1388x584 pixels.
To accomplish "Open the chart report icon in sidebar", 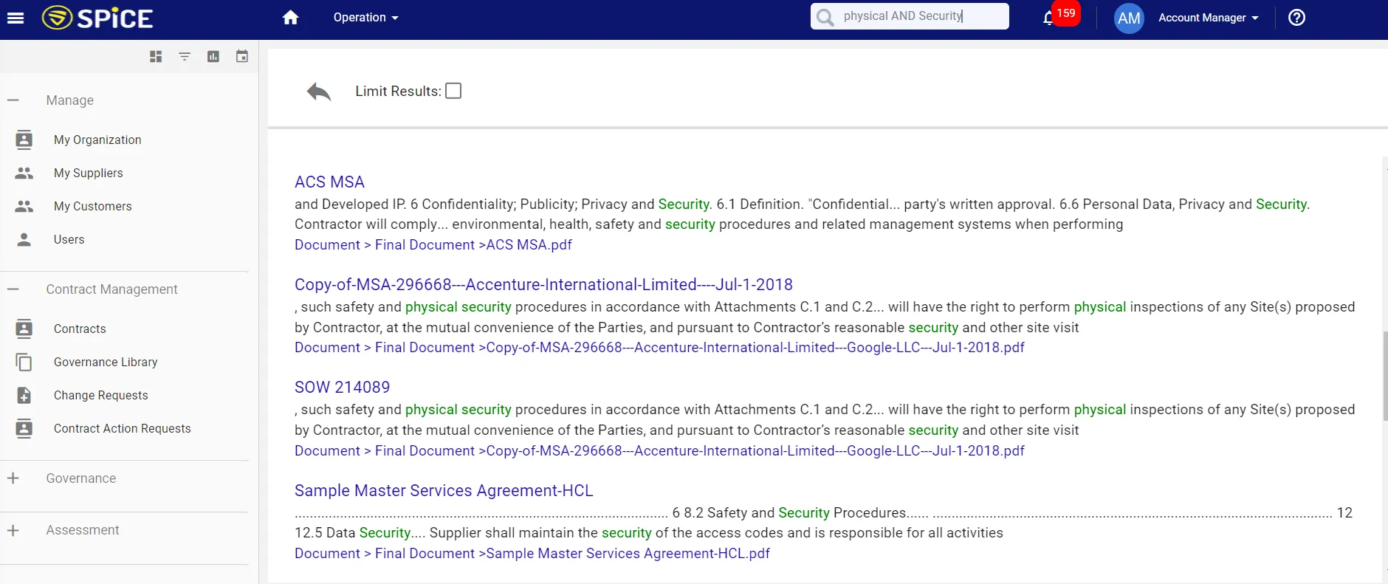I will tap(213, 57).
